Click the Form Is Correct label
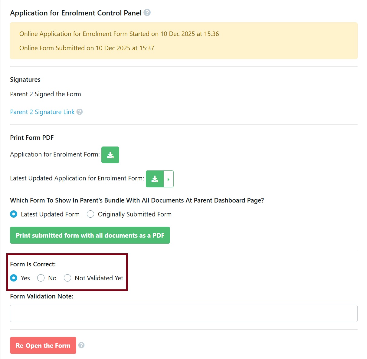This screenshot has height=359, width=367. pyautogui.click(x=33, y=264)
